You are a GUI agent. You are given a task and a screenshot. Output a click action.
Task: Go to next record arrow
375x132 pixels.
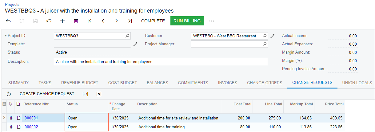[x=117, y=21]
